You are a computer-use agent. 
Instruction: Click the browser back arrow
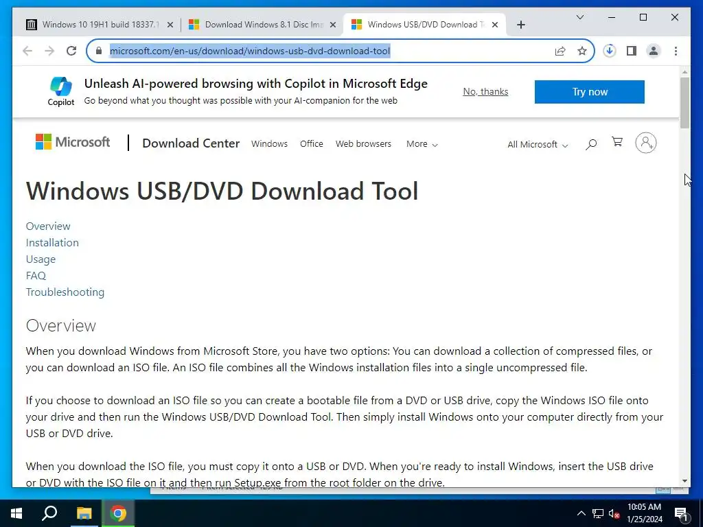pyautogui.click(x=27, y=51)
